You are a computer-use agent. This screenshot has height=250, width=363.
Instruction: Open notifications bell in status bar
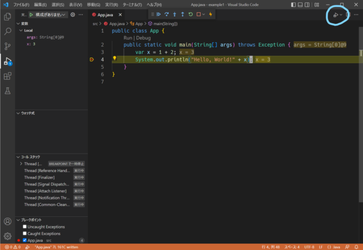click(356, 247)
